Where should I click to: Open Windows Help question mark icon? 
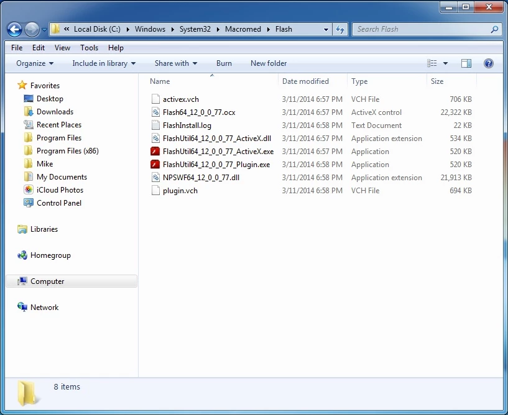point(489,63)
